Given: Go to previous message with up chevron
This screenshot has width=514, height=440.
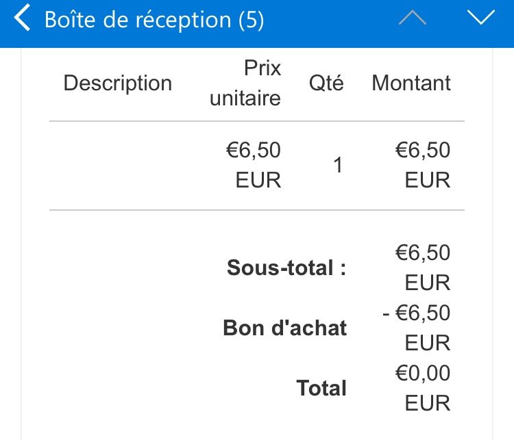Looking at the screenshot, I should [x=413, y=18].
